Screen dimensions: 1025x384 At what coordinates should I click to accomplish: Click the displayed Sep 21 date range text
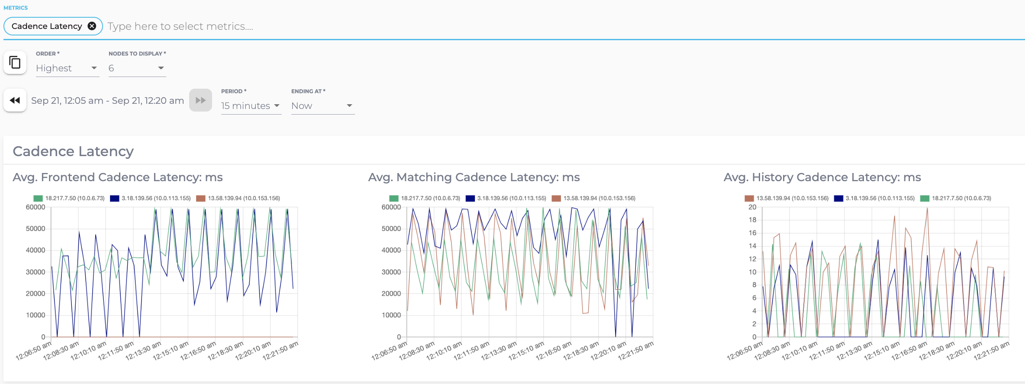[x=107, y=101]
